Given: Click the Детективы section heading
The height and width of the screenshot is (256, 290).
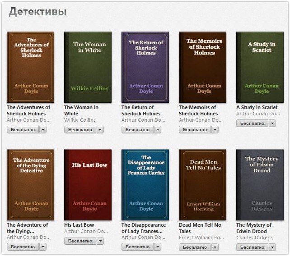Looking at the screenshot, I should [x=38, y=11].
